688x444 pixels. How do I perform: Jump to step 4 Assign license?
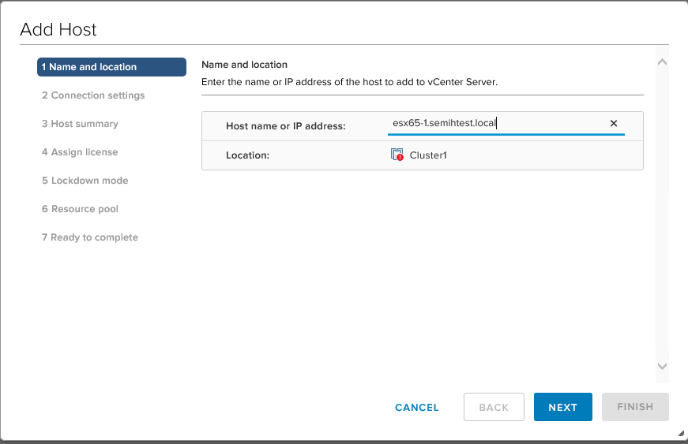(80, 152)
